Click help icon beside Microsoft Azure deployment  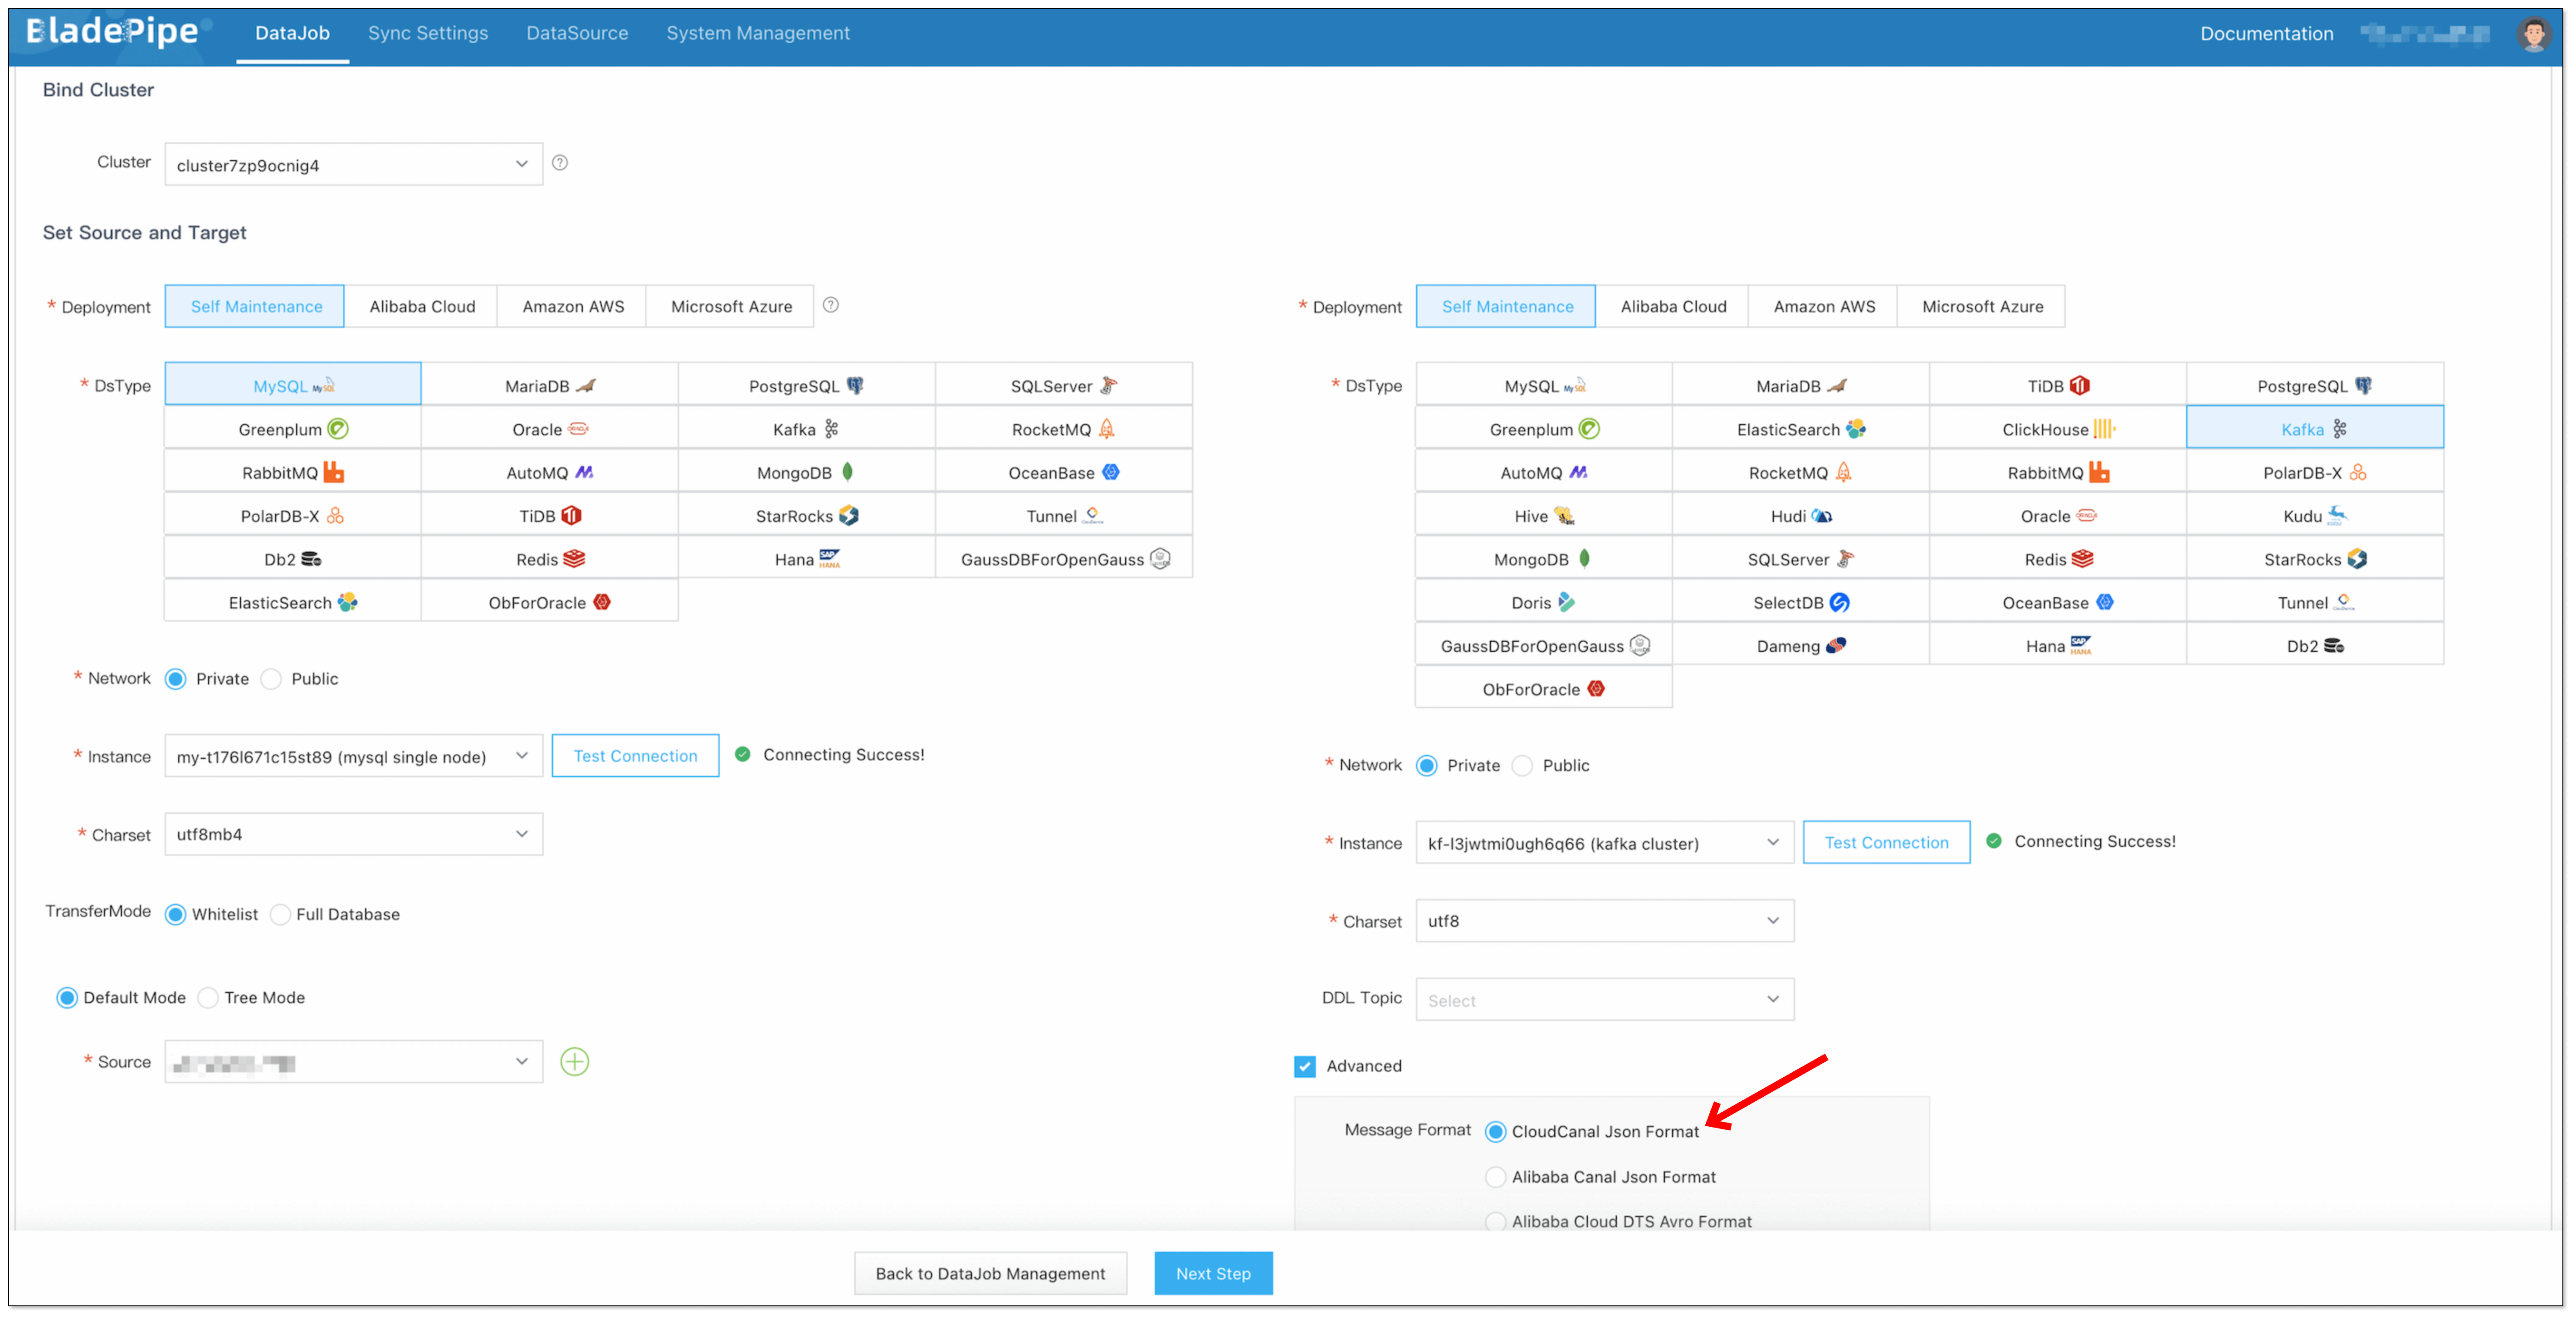click(x=830, y=305)
